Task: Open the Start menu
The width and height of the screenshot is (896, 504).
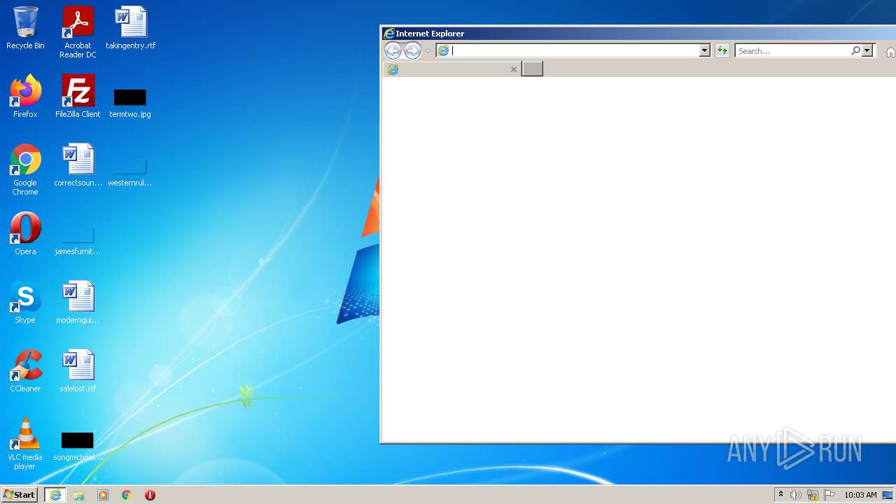Action: (x=20, y=494)
